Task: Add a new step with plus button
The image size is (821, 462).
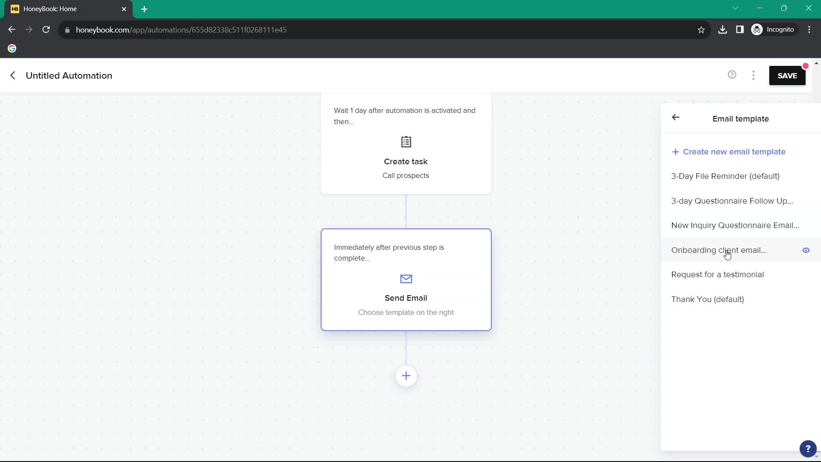Action: (x=406, y=376)
